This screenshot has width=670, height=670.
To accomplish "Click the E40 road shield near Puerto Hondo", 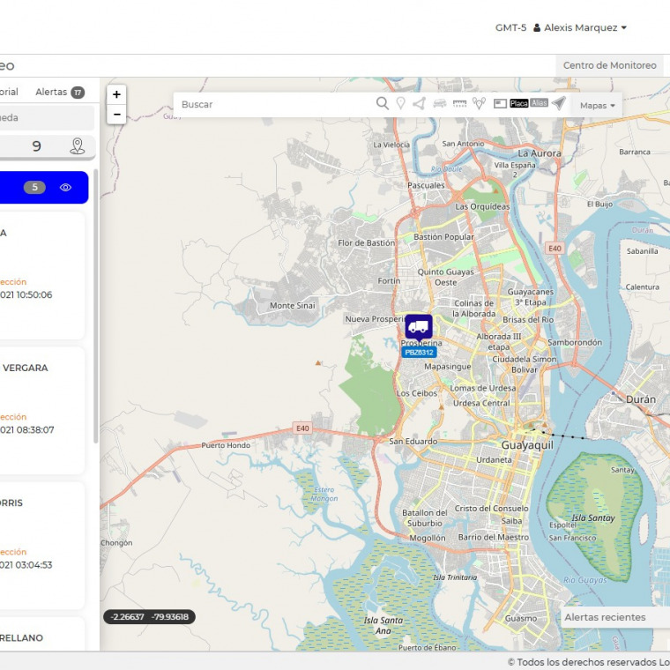I will tap(302, 428).
